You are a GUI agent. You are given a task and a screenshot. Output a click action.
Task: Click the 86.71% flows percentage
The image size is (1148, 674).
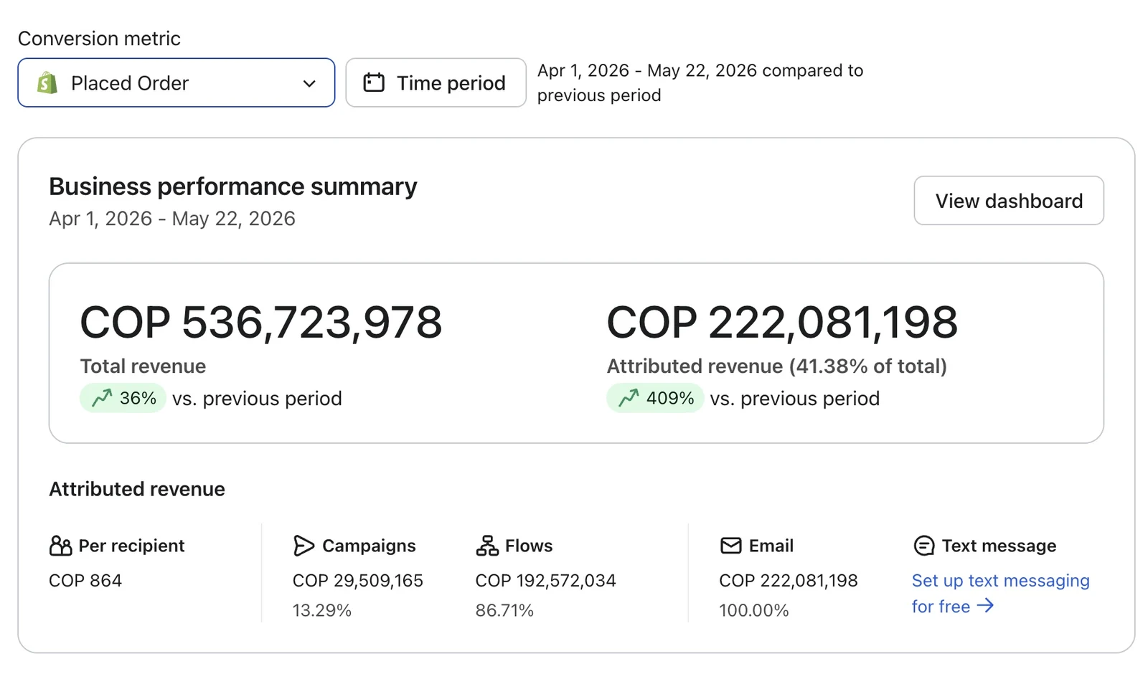[504, 611]
